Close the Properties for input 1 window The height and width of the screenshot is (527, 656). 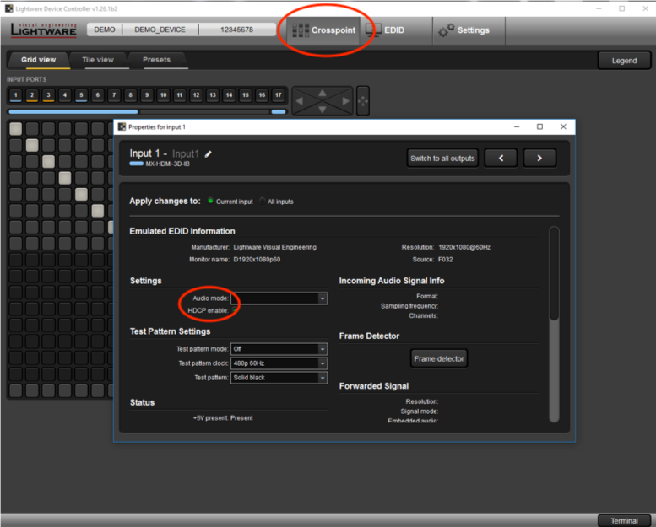563,126
